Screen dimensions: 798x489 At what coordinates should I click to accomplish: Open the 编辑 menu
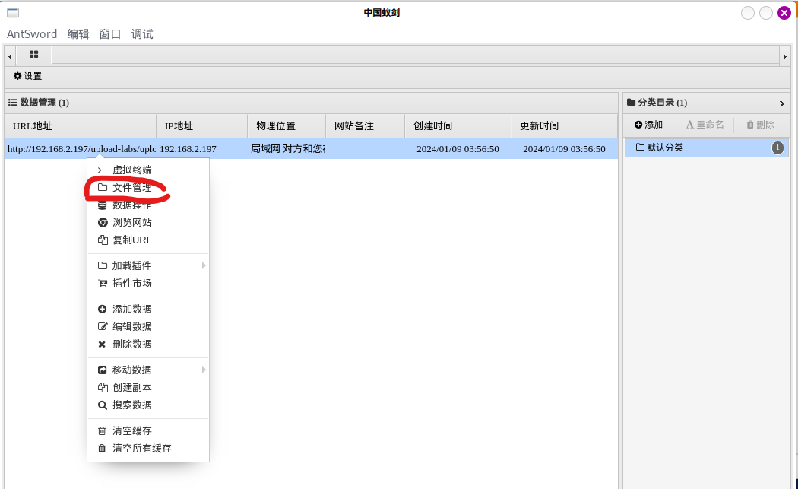tap(78, 34)
